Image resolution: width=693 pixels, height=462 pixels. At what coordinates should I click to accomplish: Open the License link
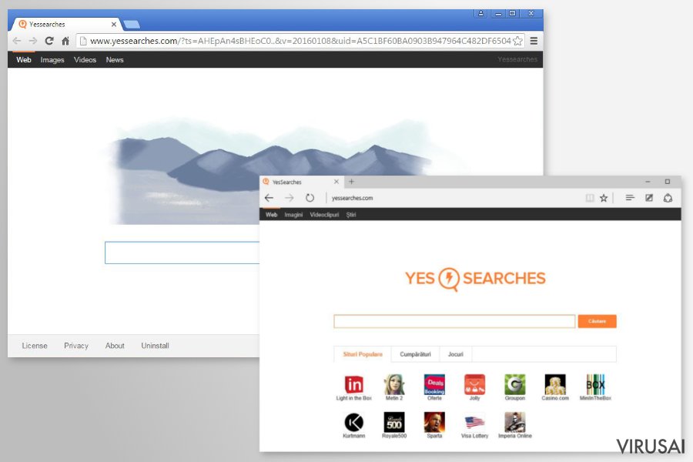tap(35, 346)
